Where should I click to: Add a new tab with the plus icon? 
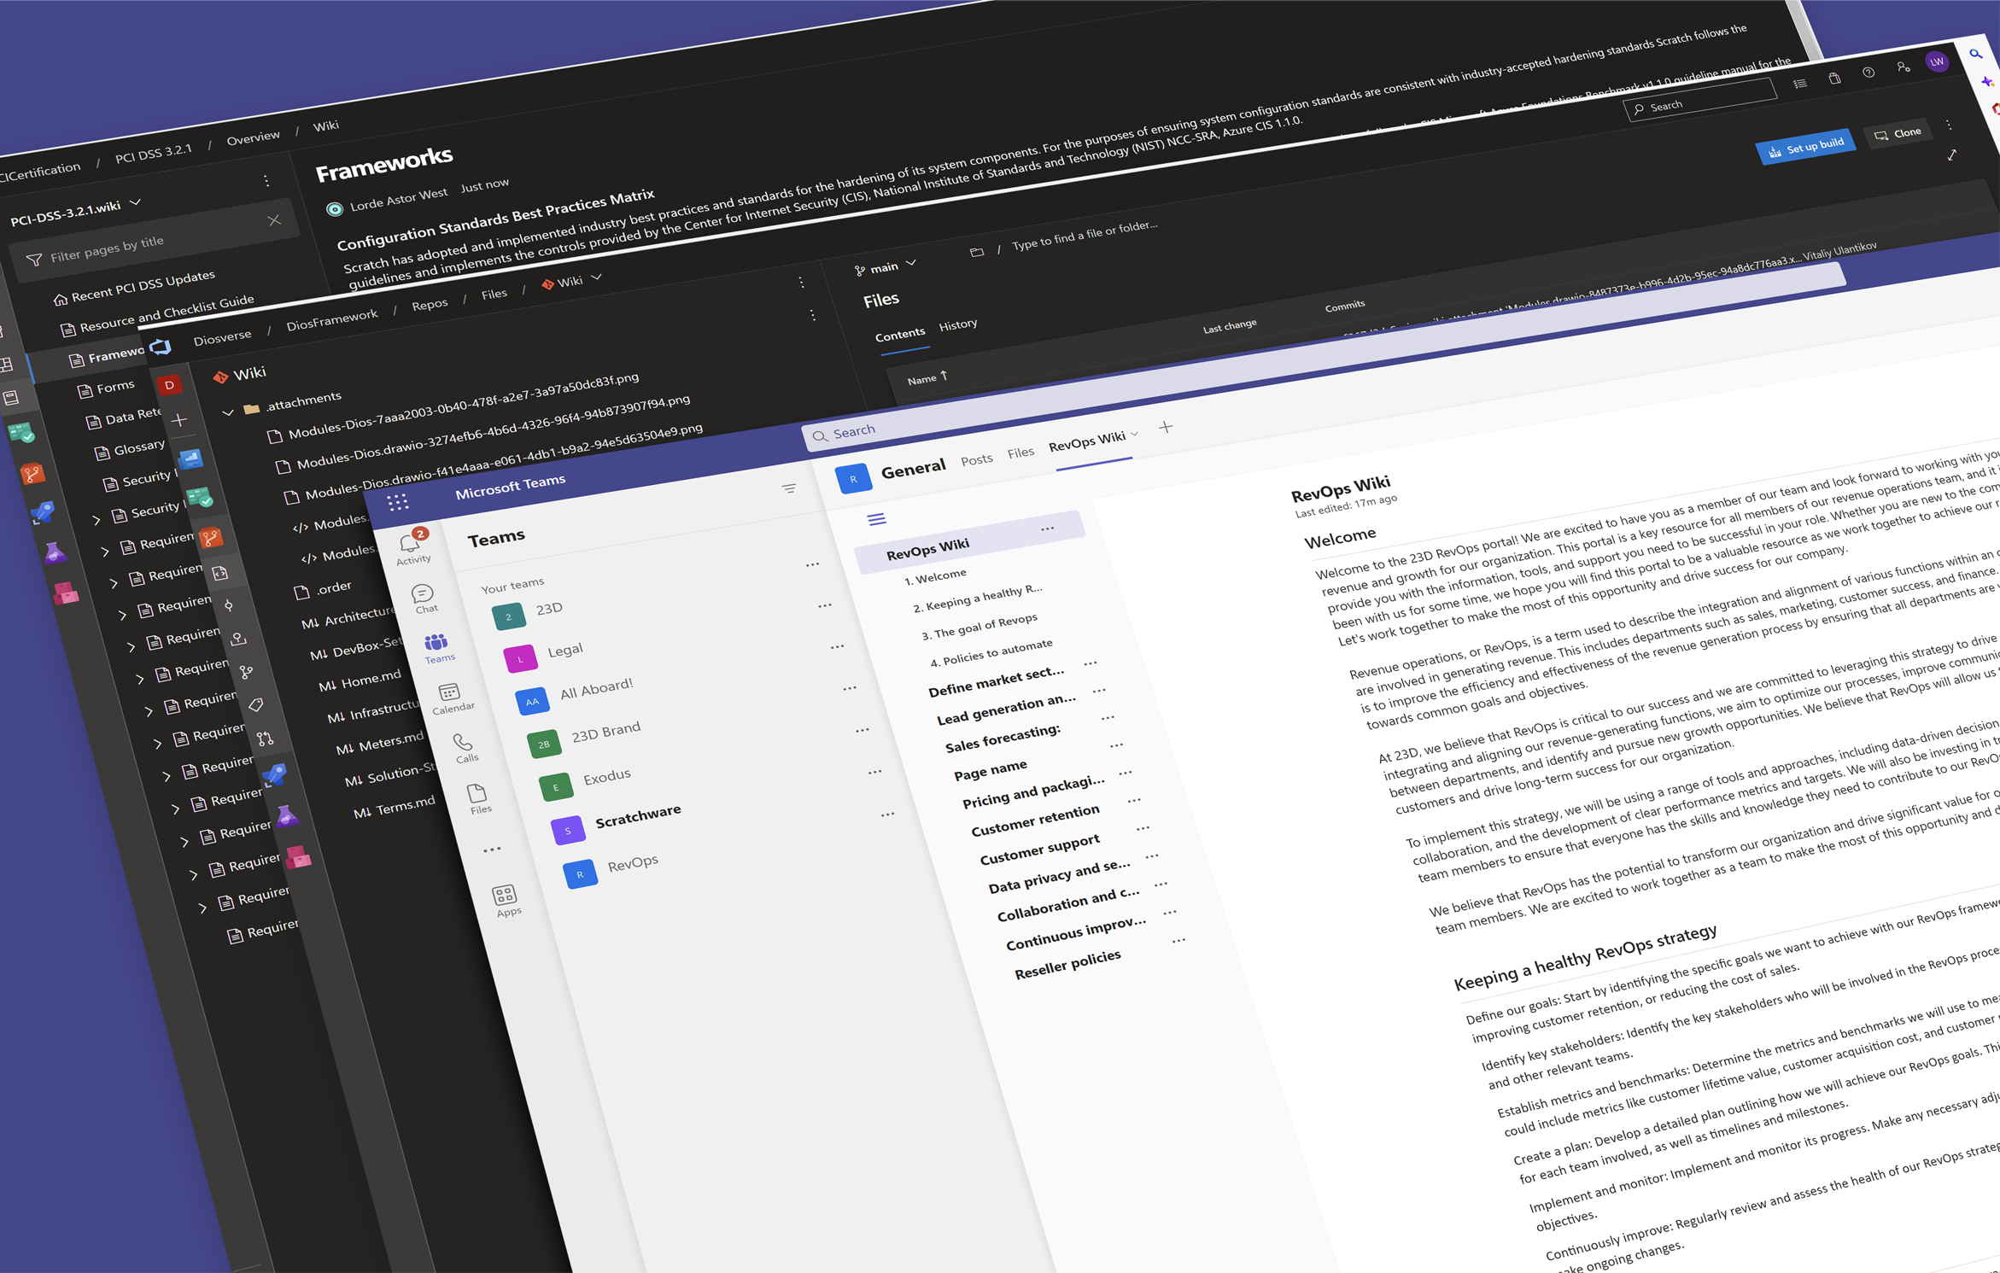[1166, 427]
